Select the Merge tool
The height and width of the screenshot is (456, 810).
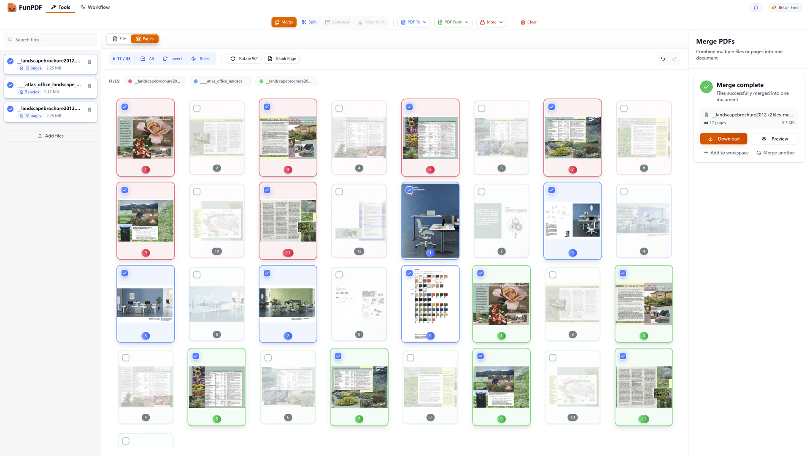coord(283,22)
